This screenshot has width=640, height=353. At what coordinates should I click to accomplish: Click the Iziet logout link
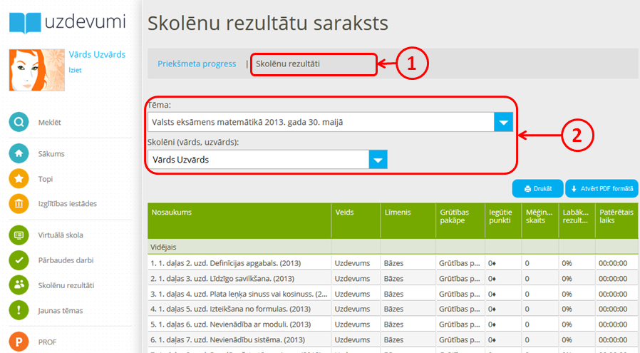[x=75, y=70]
